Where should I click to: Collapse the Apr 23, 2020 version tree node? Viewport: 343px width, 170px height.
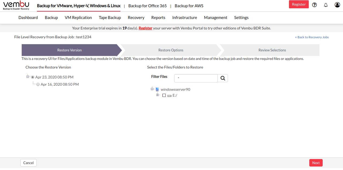28,77
